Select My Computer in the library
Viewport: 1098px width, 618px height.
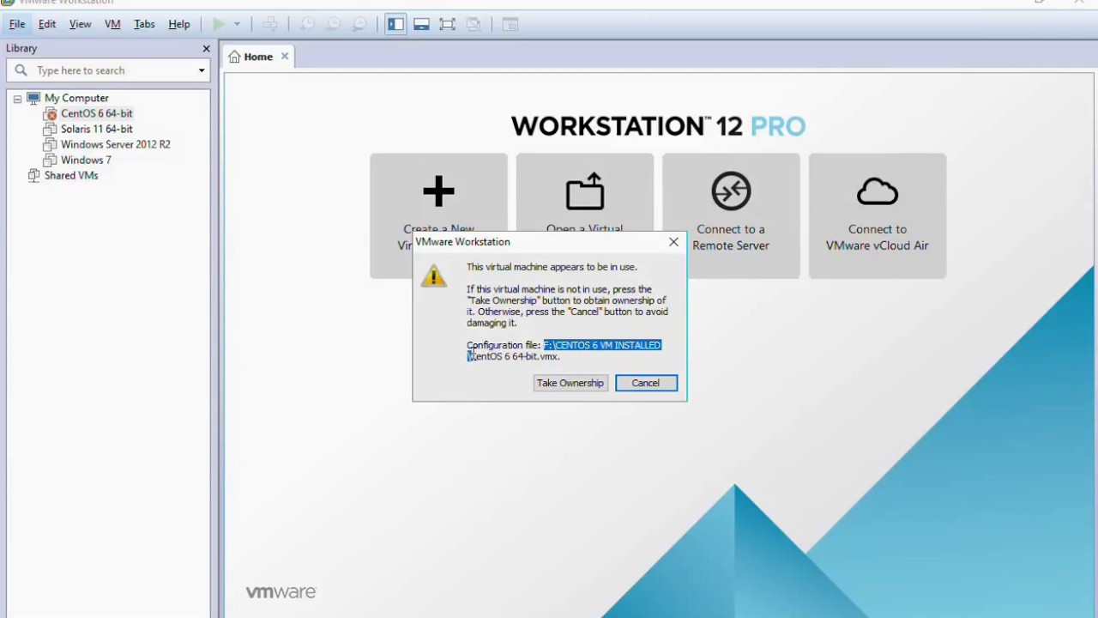tap(76, 98)
